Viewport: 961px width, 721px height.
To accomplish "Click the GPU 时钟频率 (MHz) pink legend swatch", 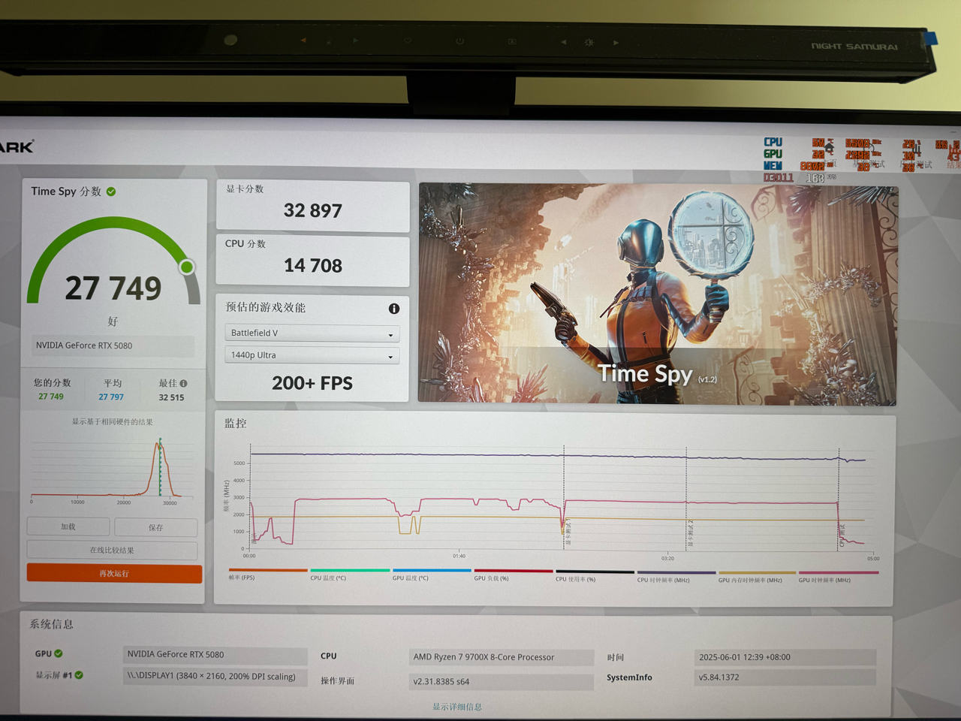I will (839, 572).
